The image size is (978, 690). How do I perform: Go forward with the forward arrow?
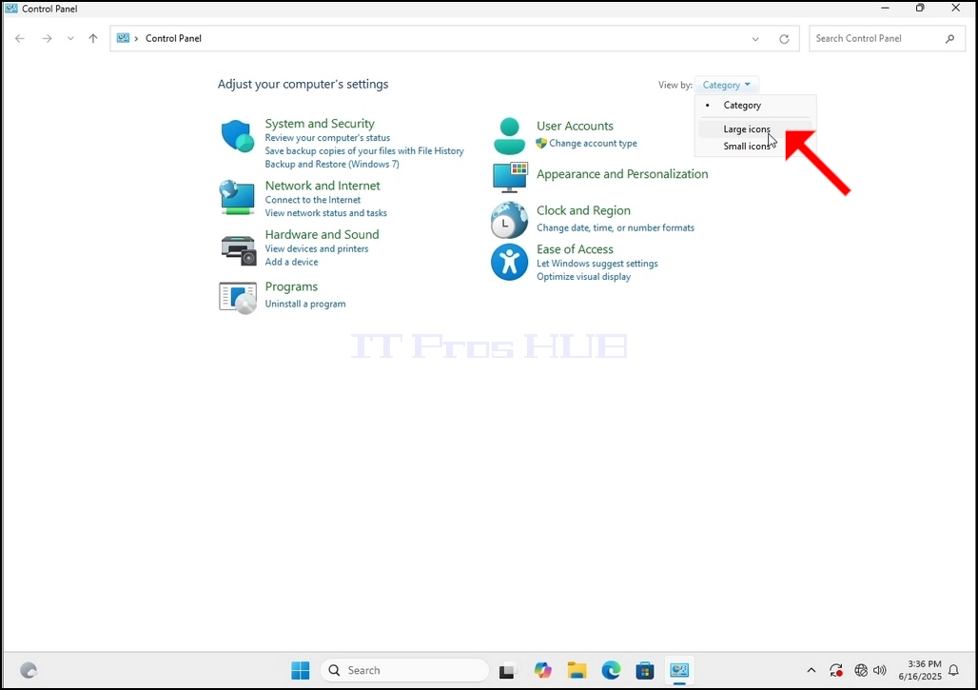point(47,39)
